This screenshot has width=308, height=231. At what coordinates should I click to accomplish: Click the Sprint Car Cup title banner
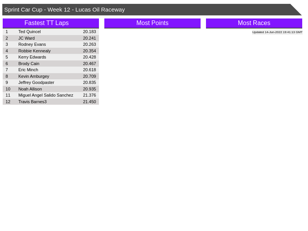[x=65, y=10]
